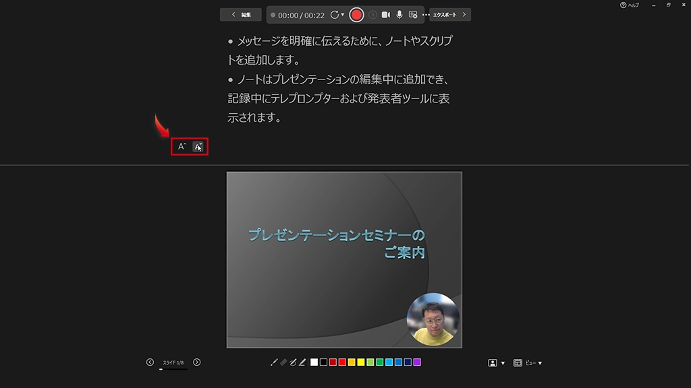
Task: Click the circular camera feed on the slide
Action: tap(433, 319)
